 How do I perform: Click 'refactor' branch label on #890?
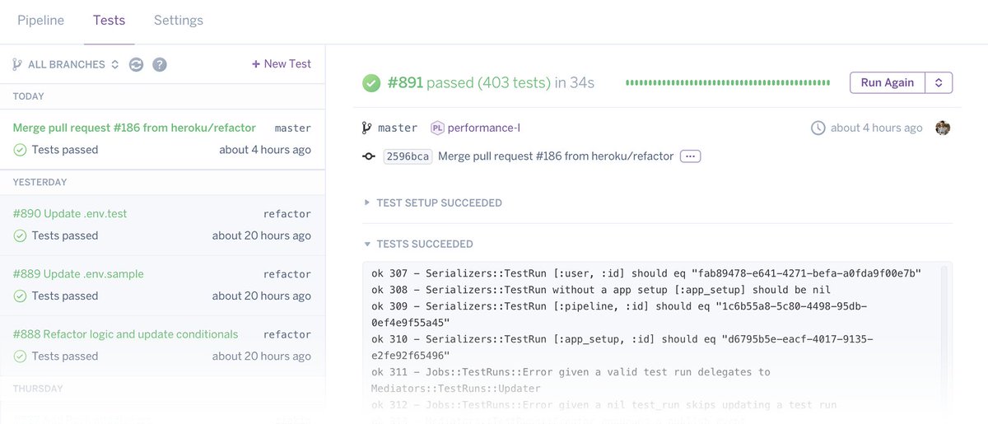pos(287,214)
